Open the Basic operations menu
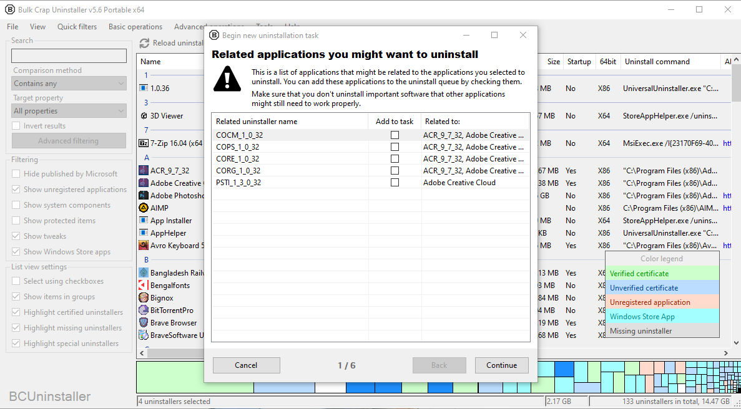The height and width of the screenshot is (409, 741). [135, 27]
